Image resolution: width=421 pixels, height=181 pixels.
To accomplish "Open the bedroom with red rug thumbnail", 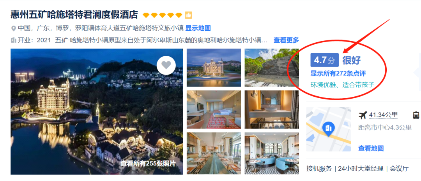I will pos(214,110).
